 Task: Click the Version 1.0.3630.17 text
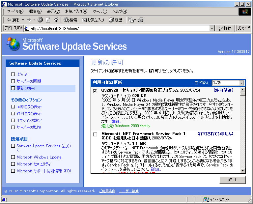coord(234,52)
